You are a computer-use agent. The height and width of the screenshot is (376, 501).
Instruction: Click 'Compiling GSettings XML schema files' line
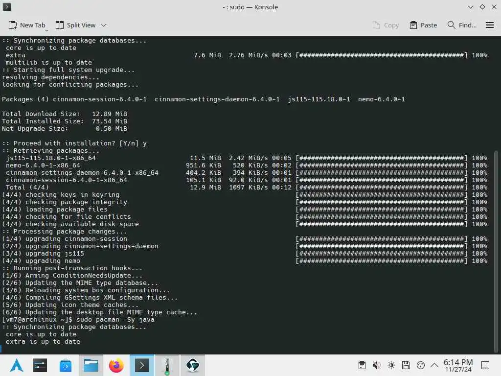point(90,298)
